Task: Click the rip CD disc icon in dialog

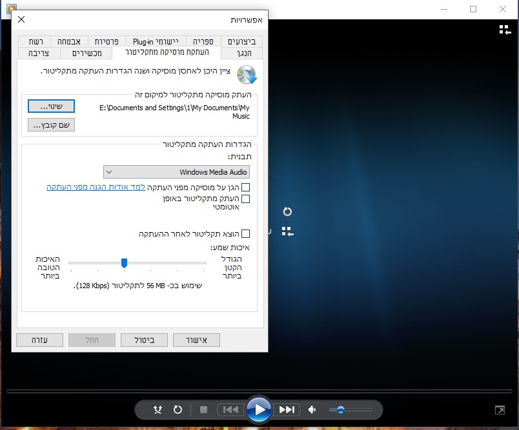Action: [x=247, y=74]
